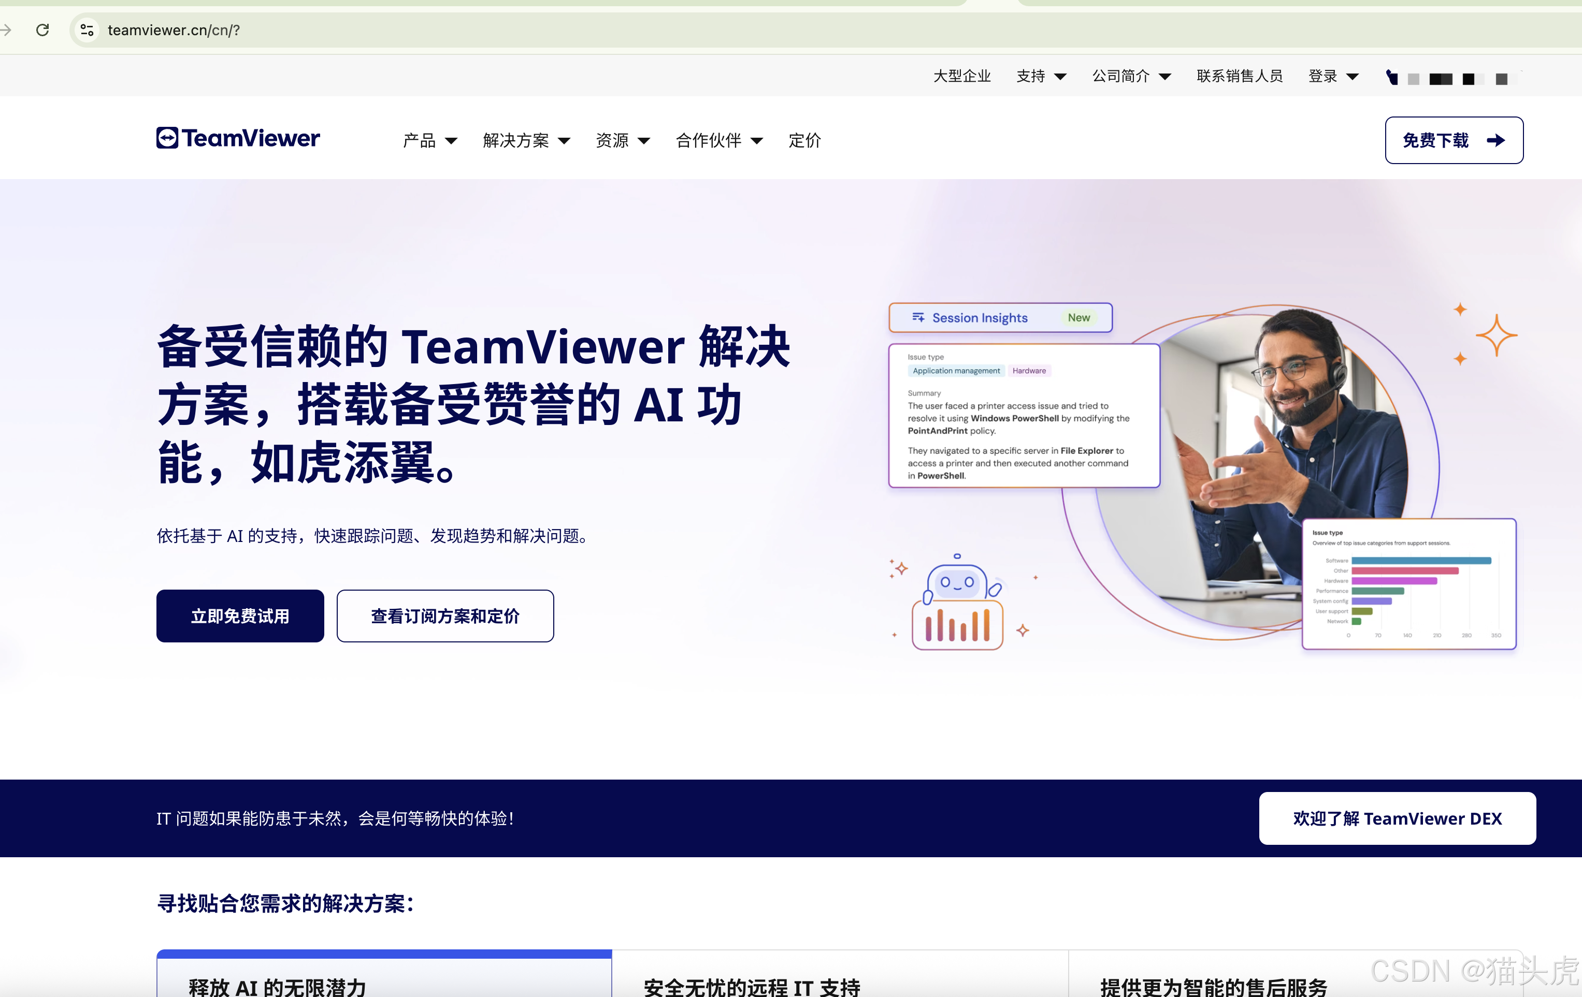
Task: Click the Session Insights icon
Action: pos(918,318)
